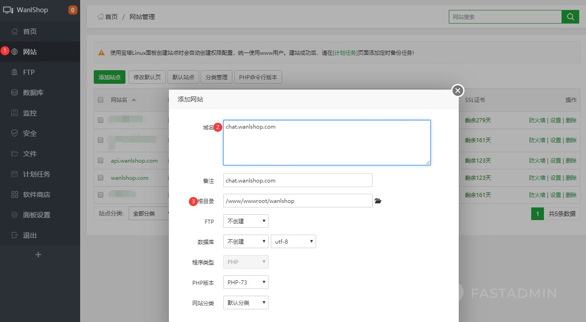This screenshot has height=322, width=586.
Task: Open the 监控 sidebar menu item
Action: 40,113
